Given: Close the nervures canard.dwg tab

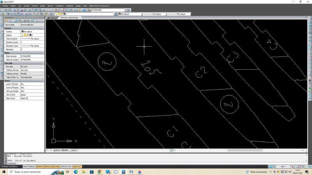Looking at the screenshot, I should (x=80, y=17).
